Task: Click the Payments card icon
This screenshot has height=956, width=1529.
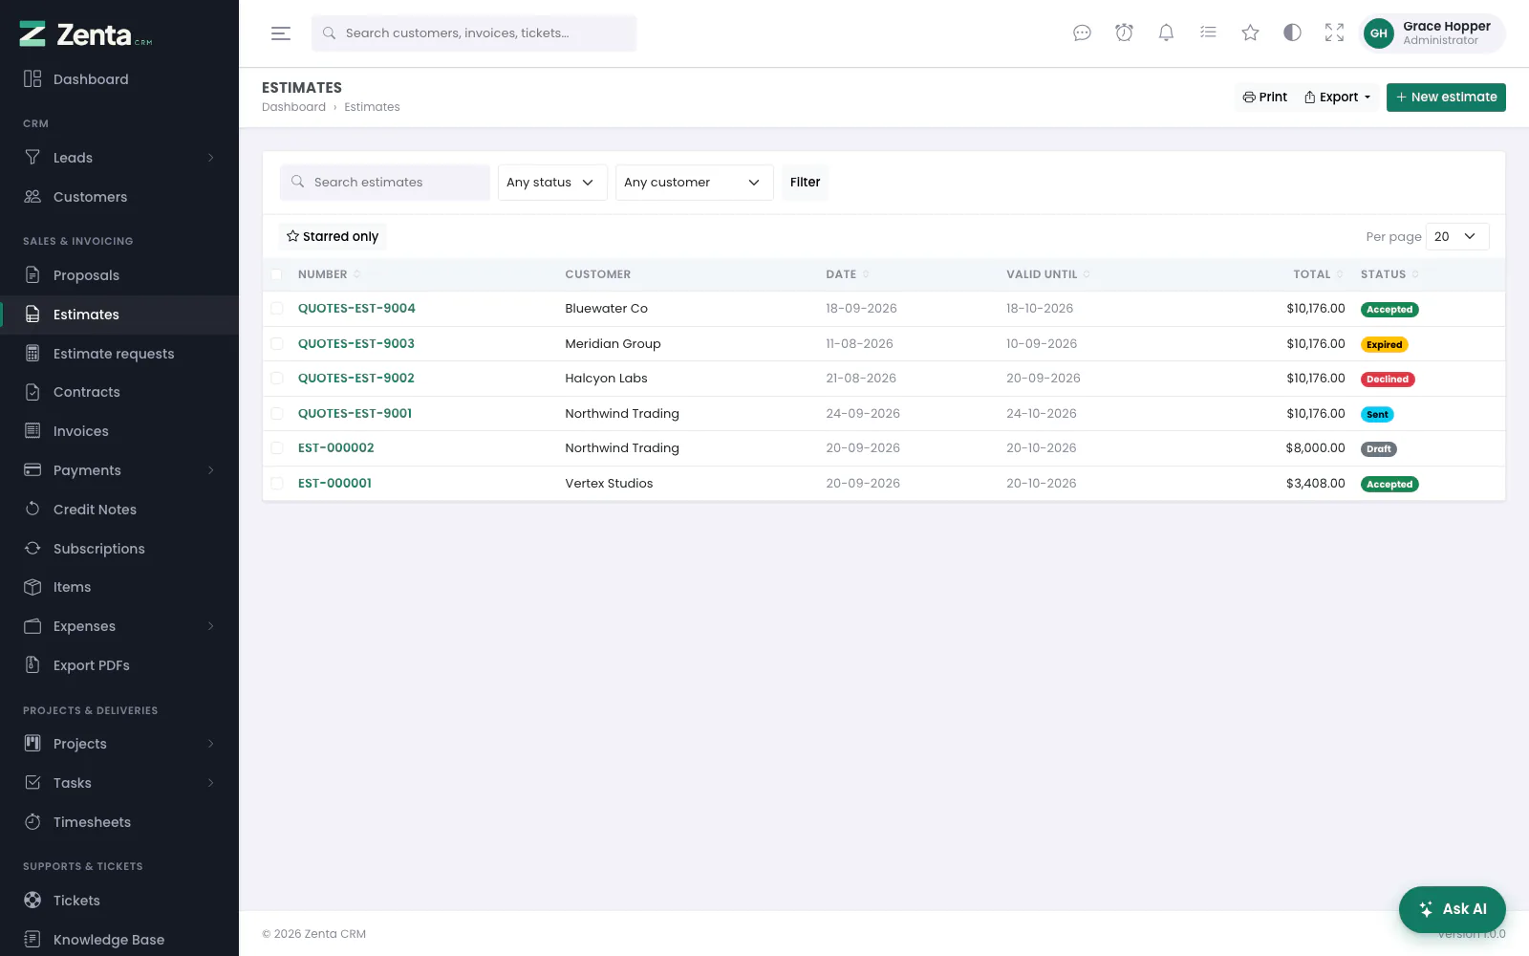Action: tap(32, 470)
